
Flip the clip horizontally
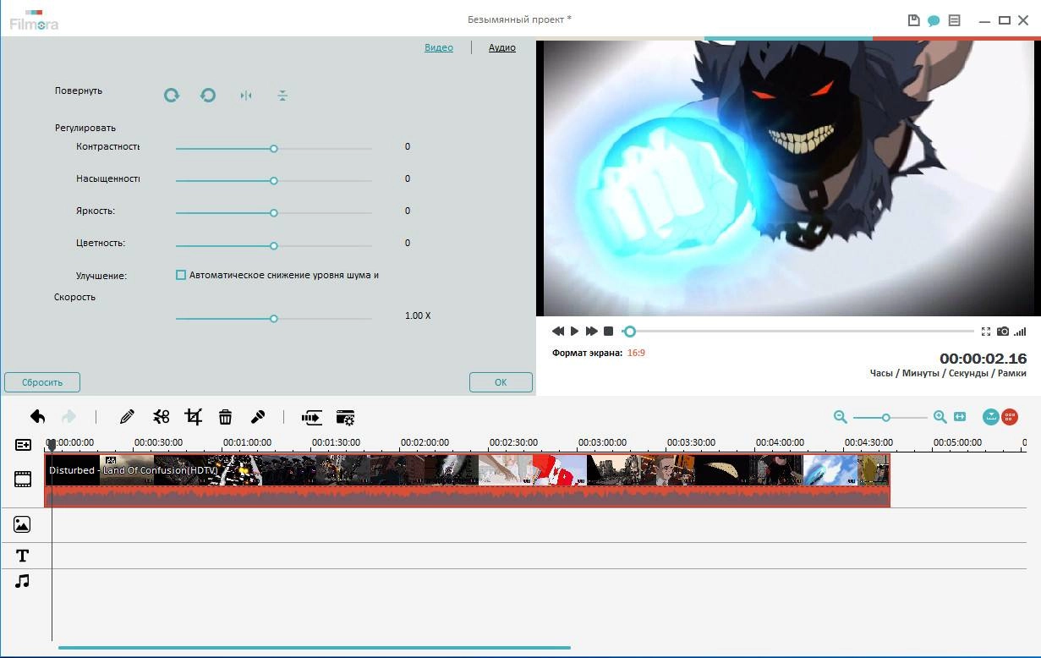tap(245, 96)
